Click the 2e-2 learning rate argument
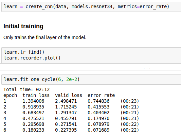Viewport: 181px width, 134px height. pos(72,80)
